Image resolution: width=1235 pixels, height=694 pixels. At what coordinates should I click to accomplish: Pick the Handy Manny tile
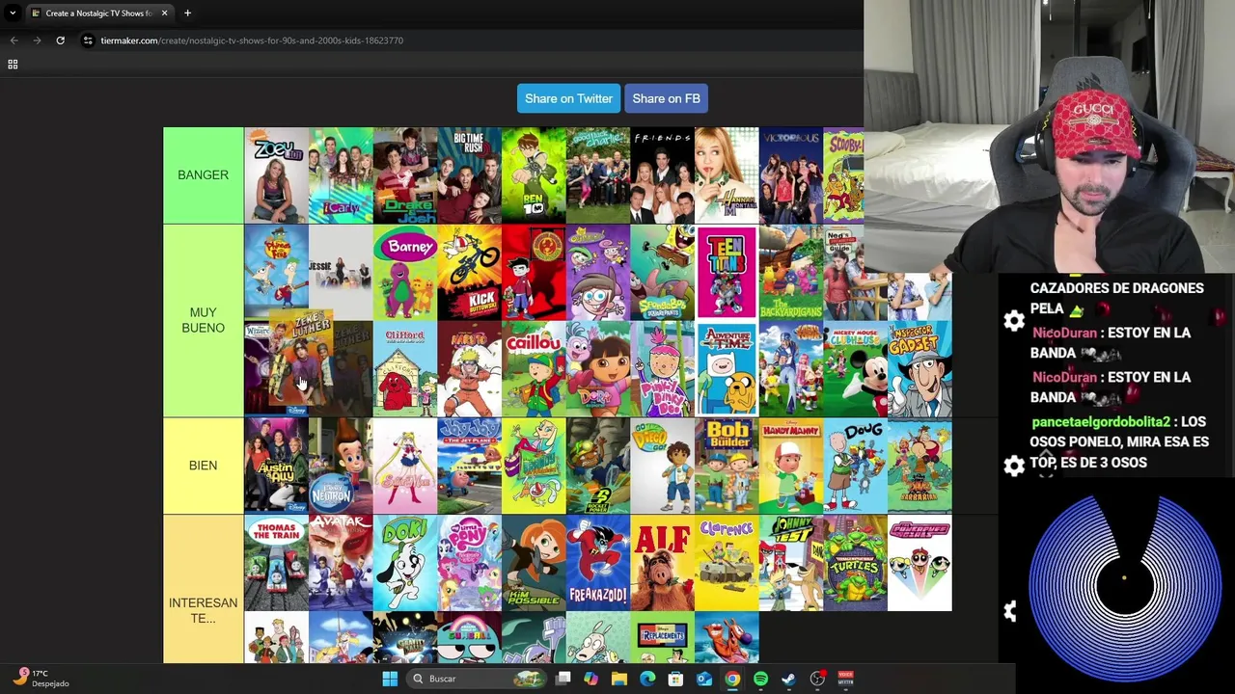(791, 466)
